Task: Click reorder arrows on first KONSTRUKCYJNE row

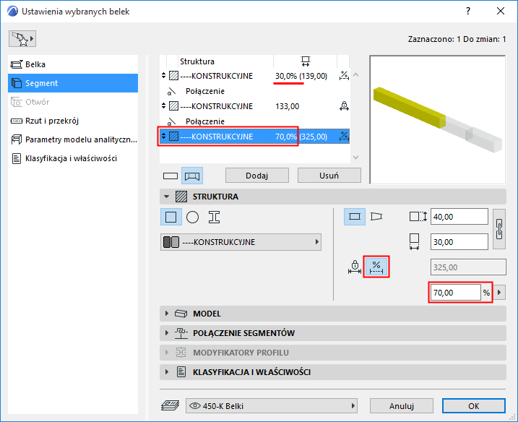Action: (163, 76)
